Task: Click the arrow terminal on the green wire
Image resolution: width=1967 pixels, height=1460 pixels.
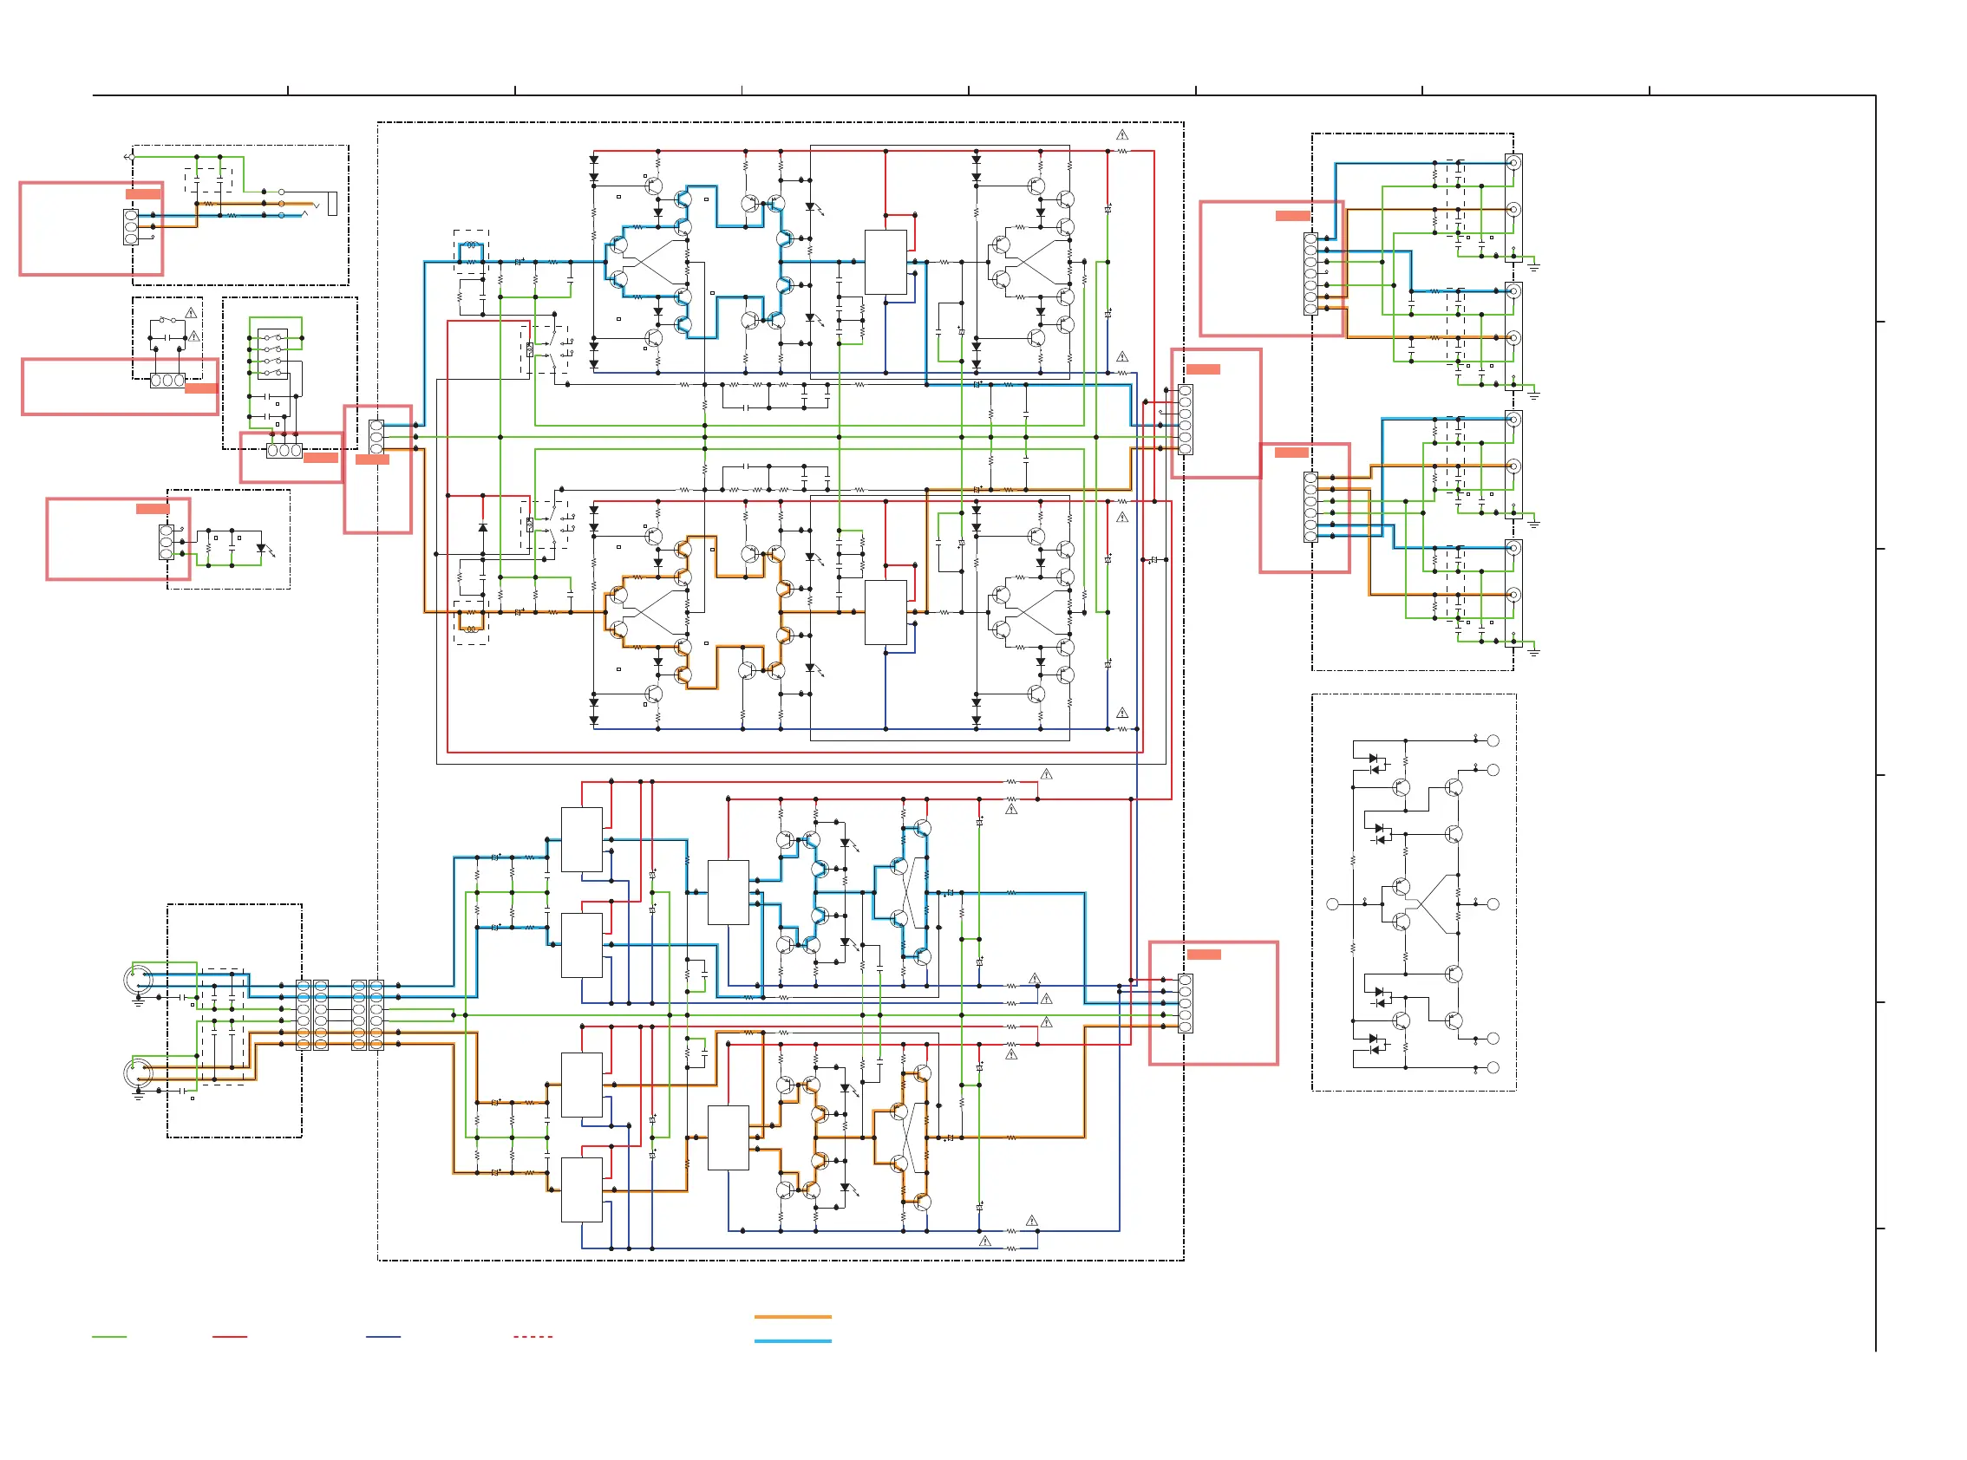Action: coord(128,157)
